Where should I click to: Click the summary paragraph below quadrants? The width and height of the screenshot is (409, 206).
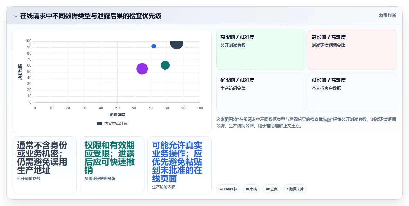click(x=306, y=123)
